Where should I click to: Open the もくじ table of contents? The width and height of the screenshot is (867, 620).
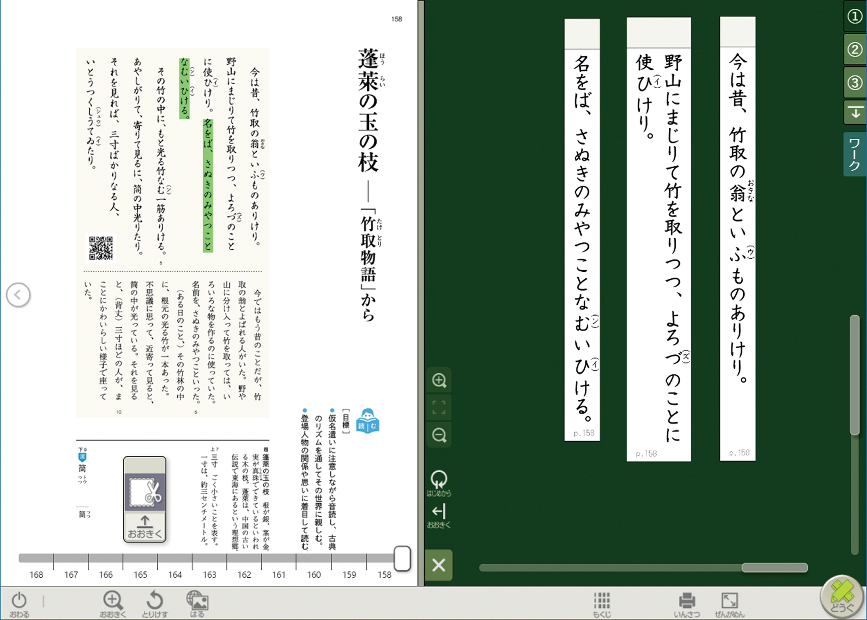click(x=602, y=605)
